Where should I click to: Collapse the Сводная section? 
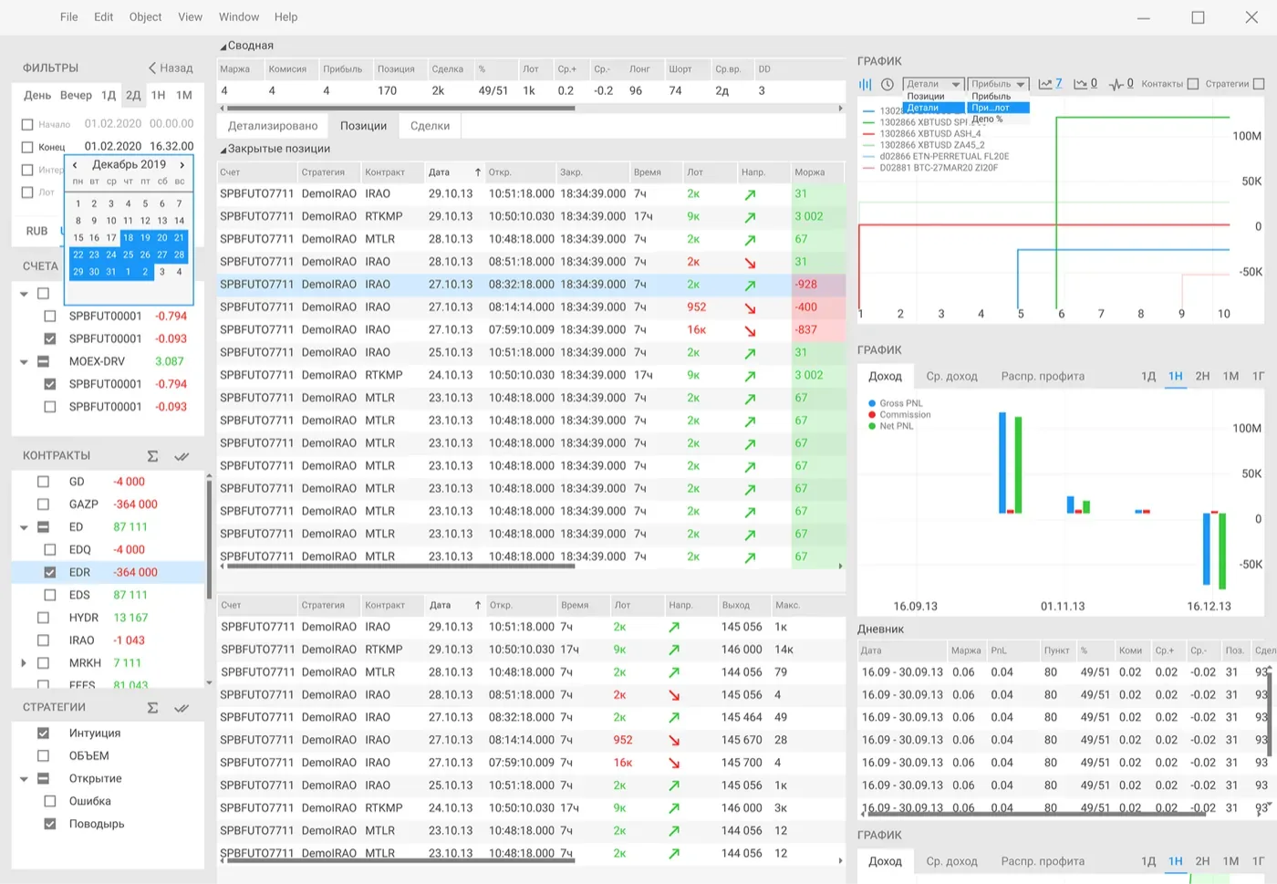(x=223, y=47)
